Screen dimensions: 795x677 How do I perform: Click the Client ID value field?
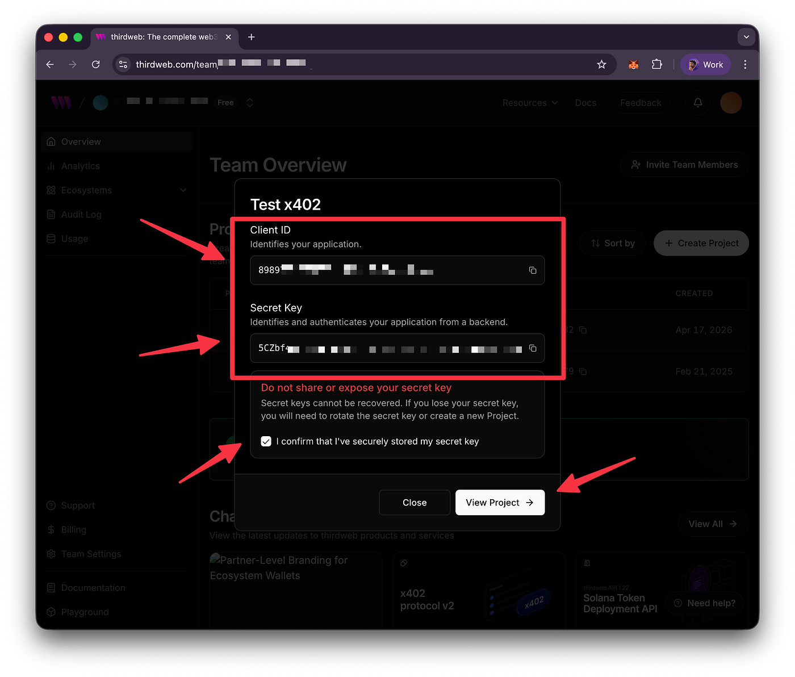point(397,270)
